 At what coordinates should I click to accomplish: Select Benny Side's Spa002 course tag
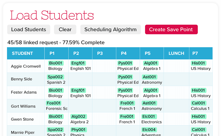click(55, 77)
